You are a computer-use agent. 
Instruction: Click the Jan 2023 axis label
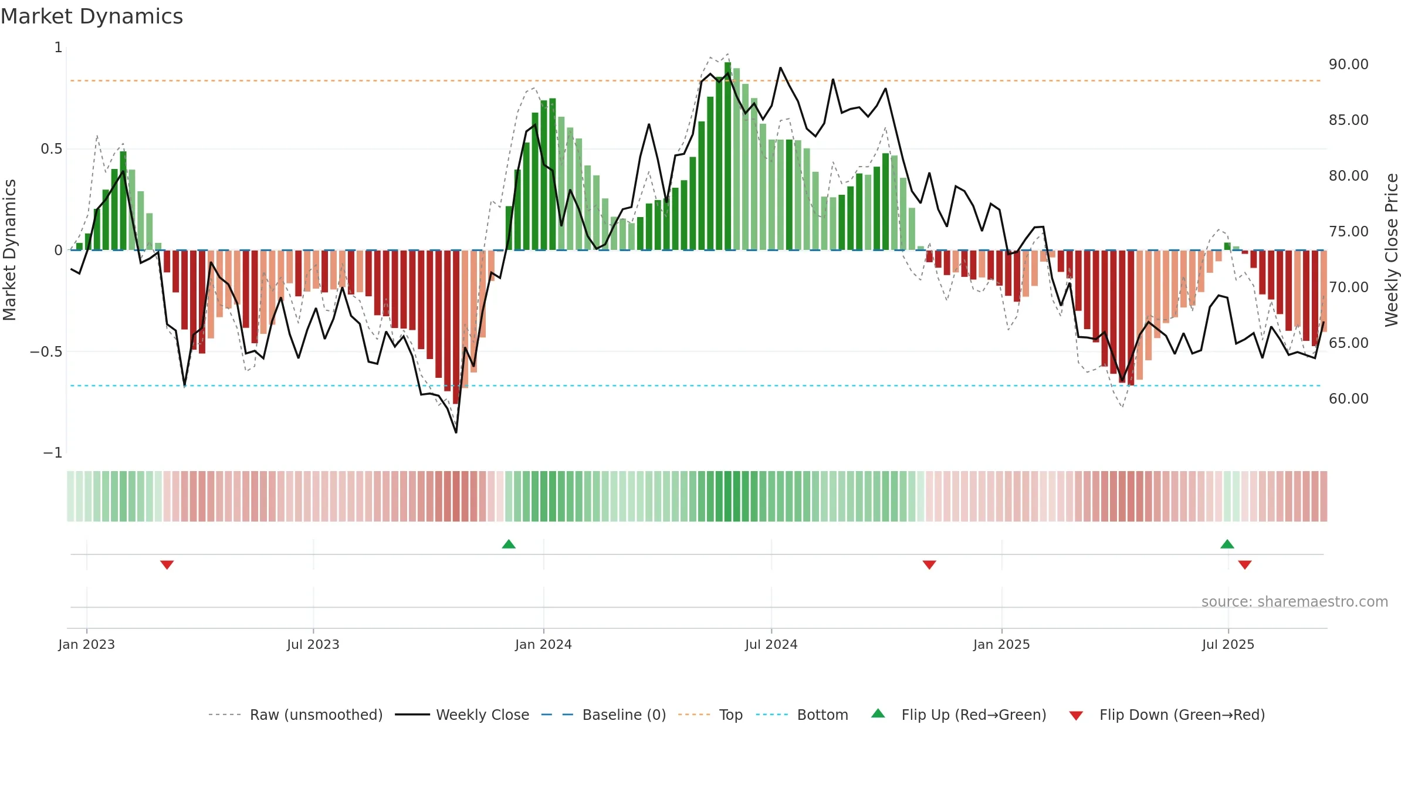pos(87,644)
